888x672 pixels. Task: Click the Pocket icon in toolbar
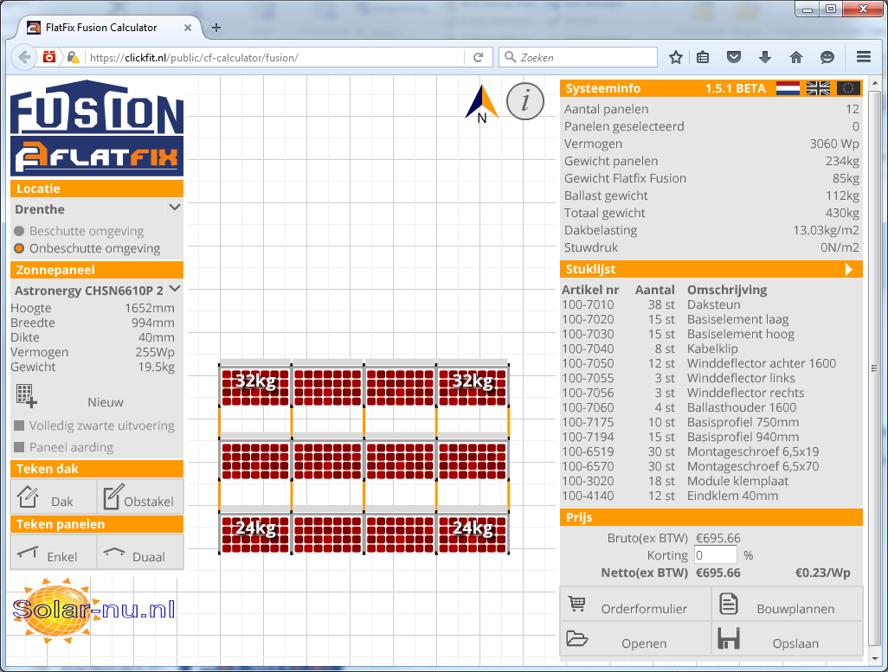(734, 57)
